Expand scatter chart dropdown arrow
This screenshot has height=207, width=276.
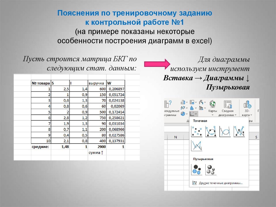pos(196,114)
